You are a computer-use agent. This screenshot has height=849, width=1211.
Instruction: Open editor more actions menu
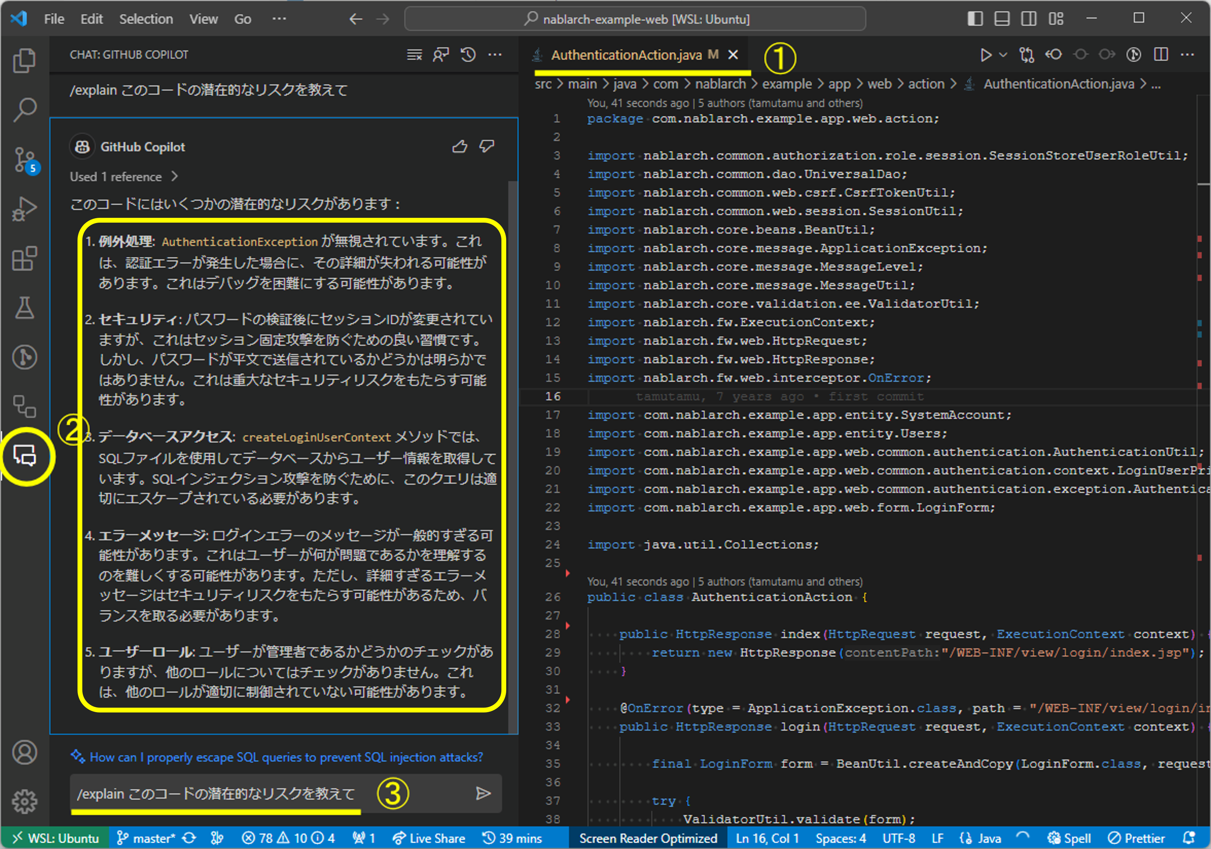pyautogui.click(x=1187, y=55)
